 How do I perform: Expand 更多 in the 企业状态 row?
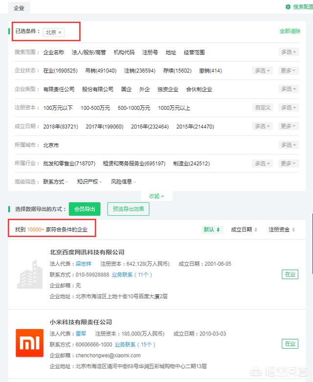tap(289, 71)
